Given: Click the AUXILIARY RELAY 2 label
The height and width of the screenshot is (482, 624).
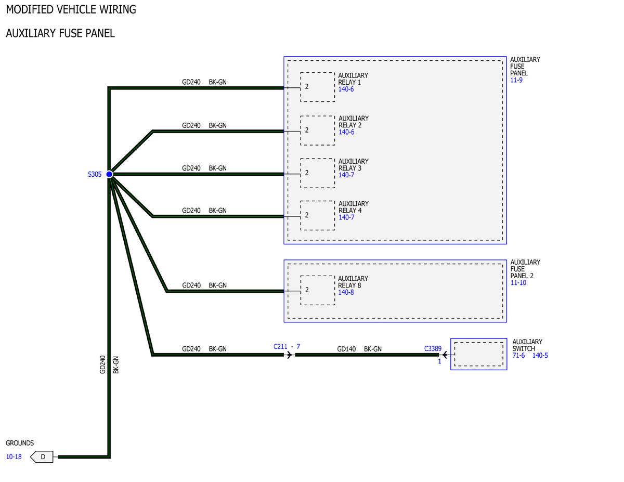Looking at the screenshot, I should 354,122.
